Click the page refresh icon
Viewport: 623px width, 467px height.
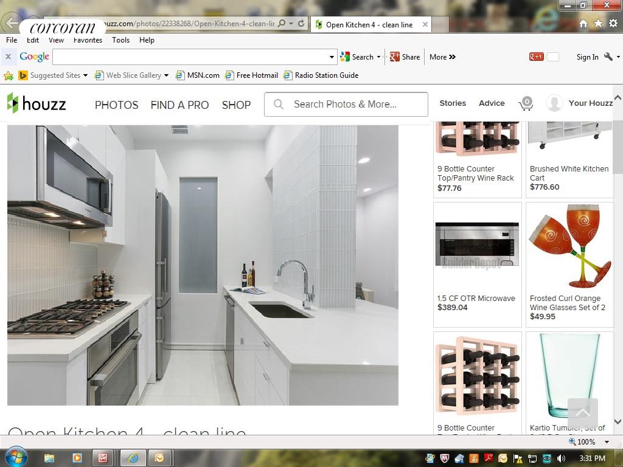[x=301, y=24]
